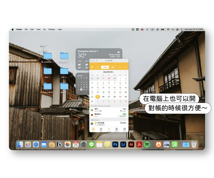Image resolution: width=214 pixels, height=178 pixels.
Task: Open the 2024年3月 month picker dropdown
Action: [109, 72]
